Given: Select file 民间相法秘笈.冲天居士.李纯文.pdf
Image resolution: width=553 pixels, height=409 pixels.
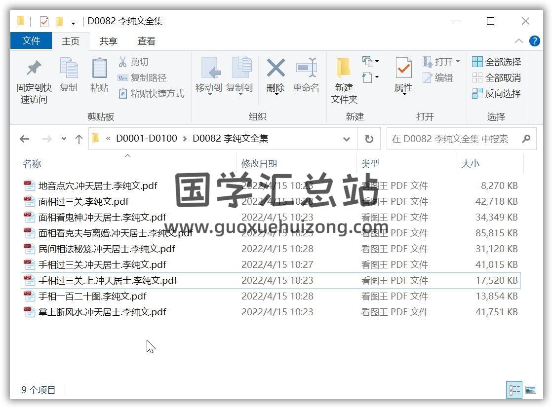Looking at the screenshot, I should tap(271, 249).
